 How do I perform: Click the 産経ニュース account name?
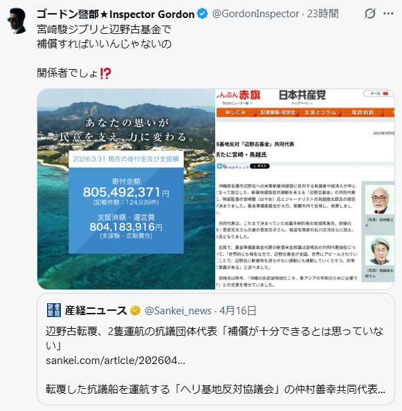coord(96,311)
